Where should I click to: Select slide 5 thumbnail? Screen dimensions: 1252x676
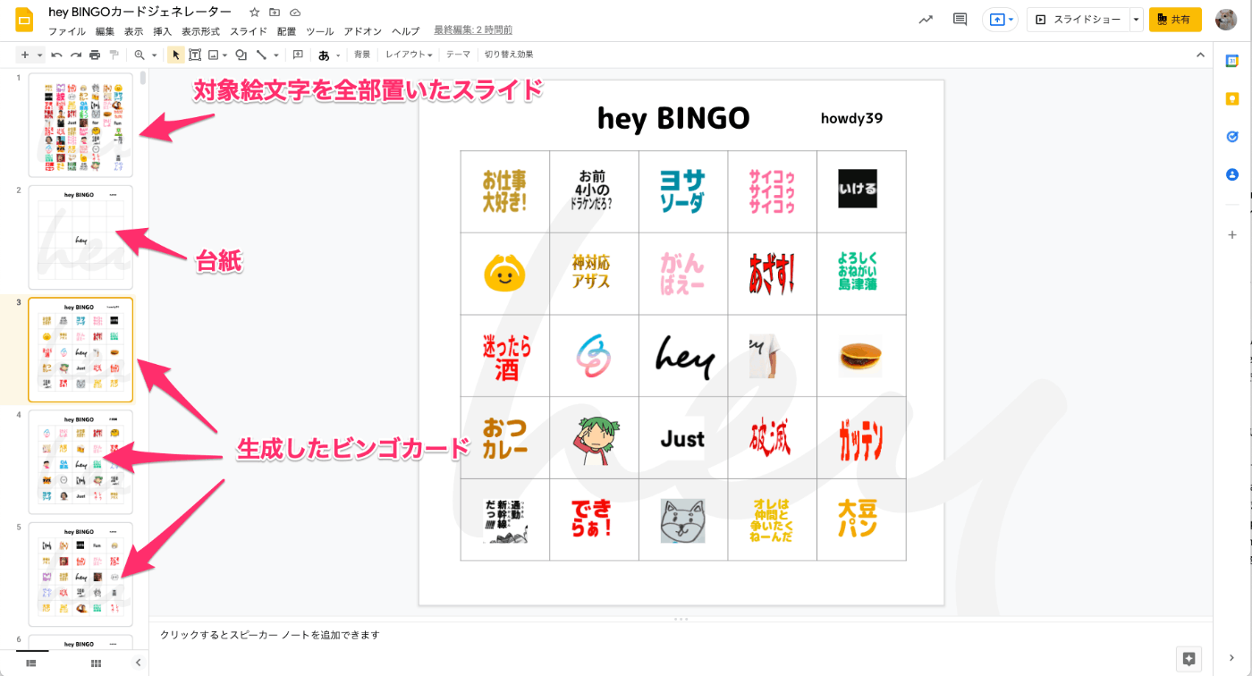pyautogui.click(x=80, y=575)
